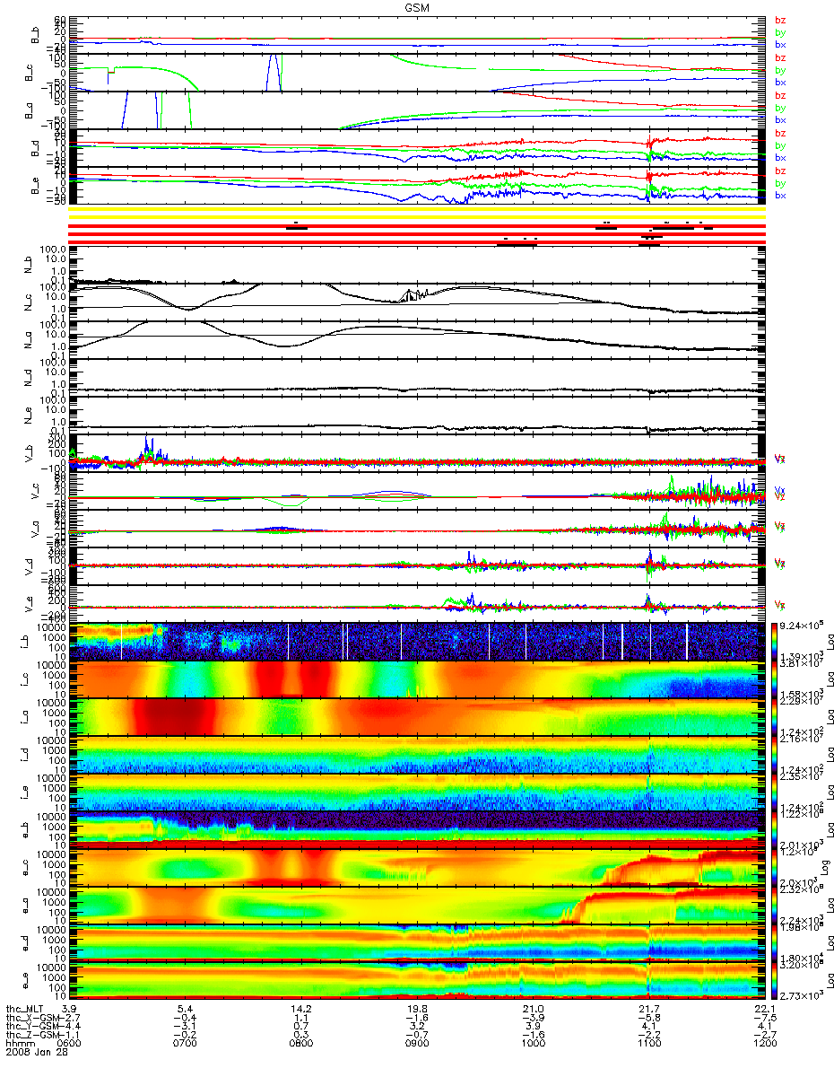
Task: Click the GSM title at the top
Action: point(417,6)
